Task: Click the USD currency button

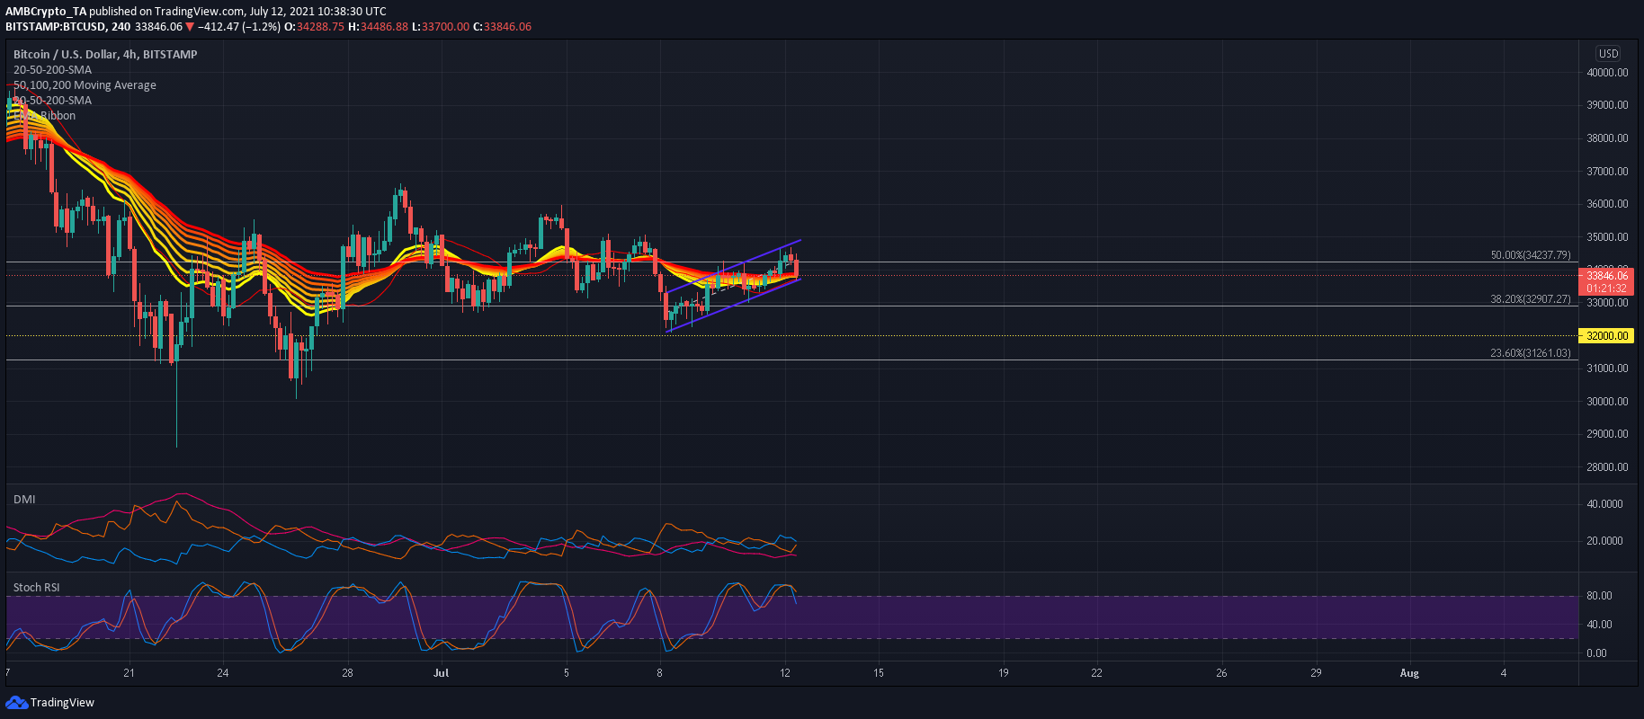Action: tap(1608, 54)
